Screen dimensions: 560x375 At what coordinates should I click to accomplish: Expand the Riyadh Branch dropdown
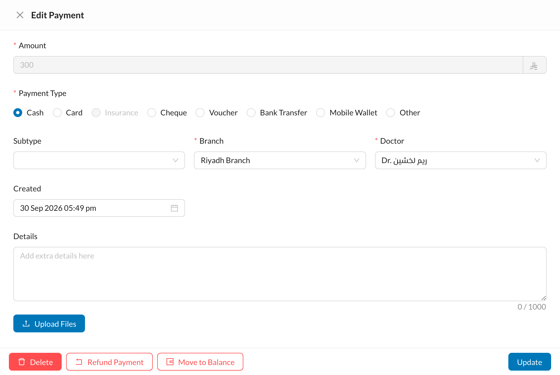280,160
